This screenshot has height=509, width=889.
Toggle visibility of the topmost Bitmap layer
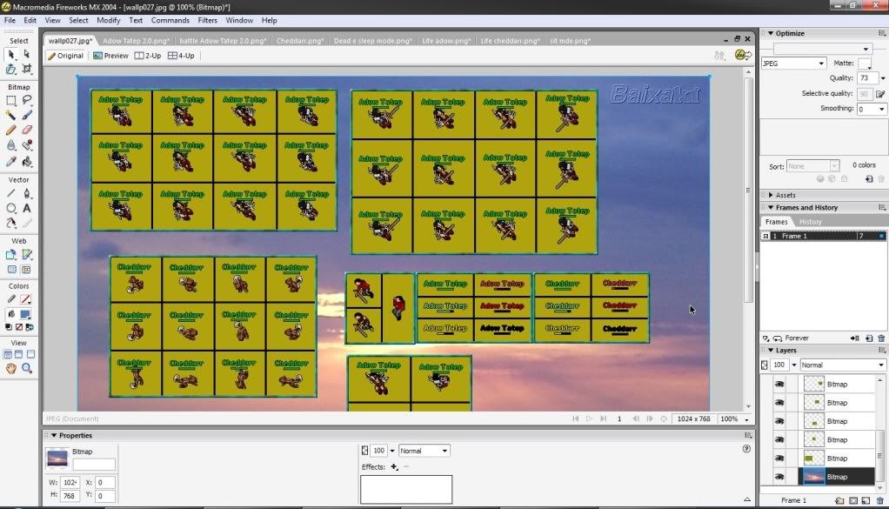[x=779, y=384]
